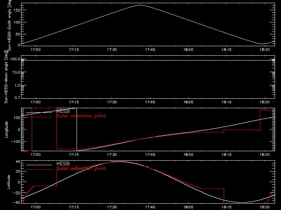Click 17:45 label under Earth angle plot
Screen dimensions: 281x210
tap(150, 50)
